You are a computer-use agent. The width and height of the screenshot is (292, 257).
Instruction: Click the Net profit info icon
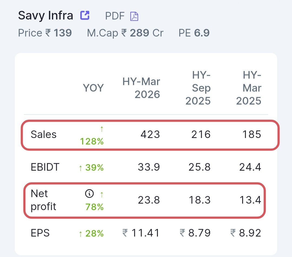pyautogui.click(x=89, y=193)
